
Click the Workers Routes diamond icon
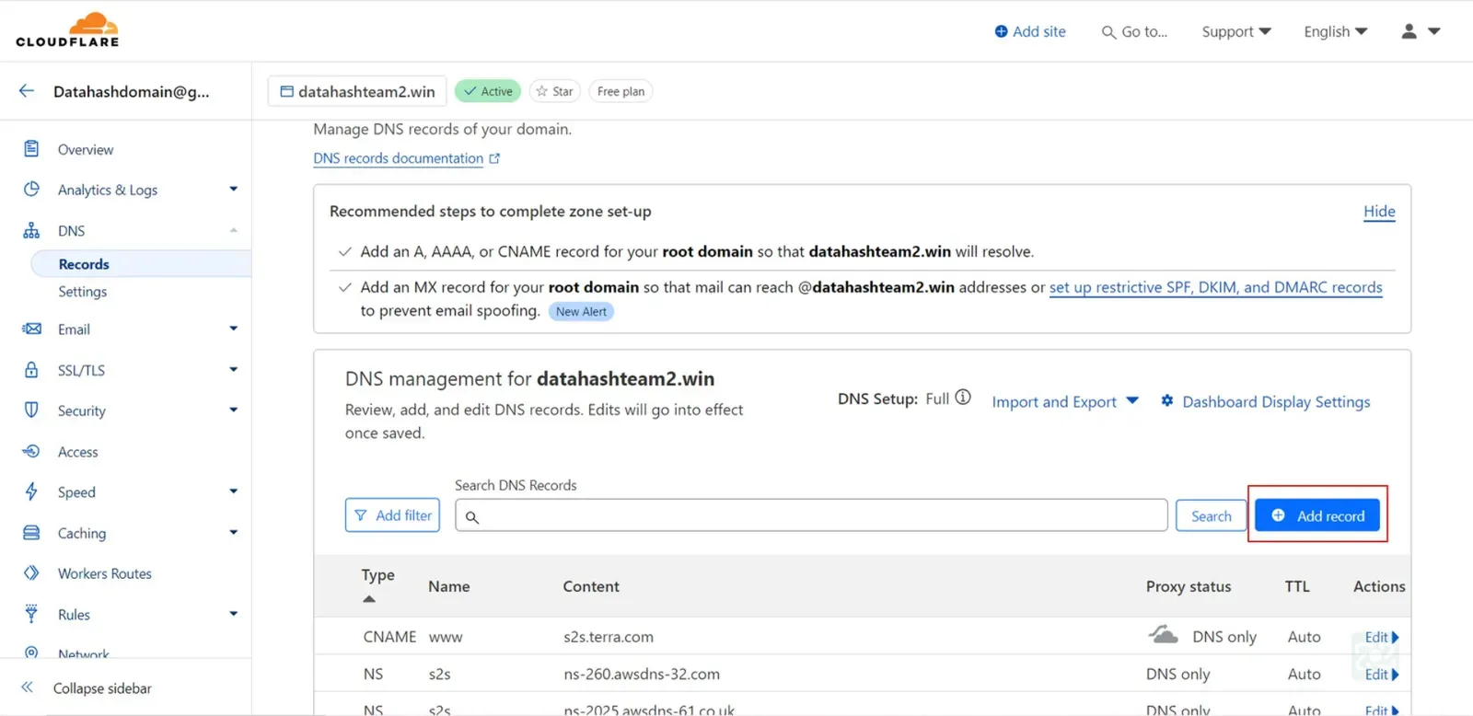coord(31,572)
